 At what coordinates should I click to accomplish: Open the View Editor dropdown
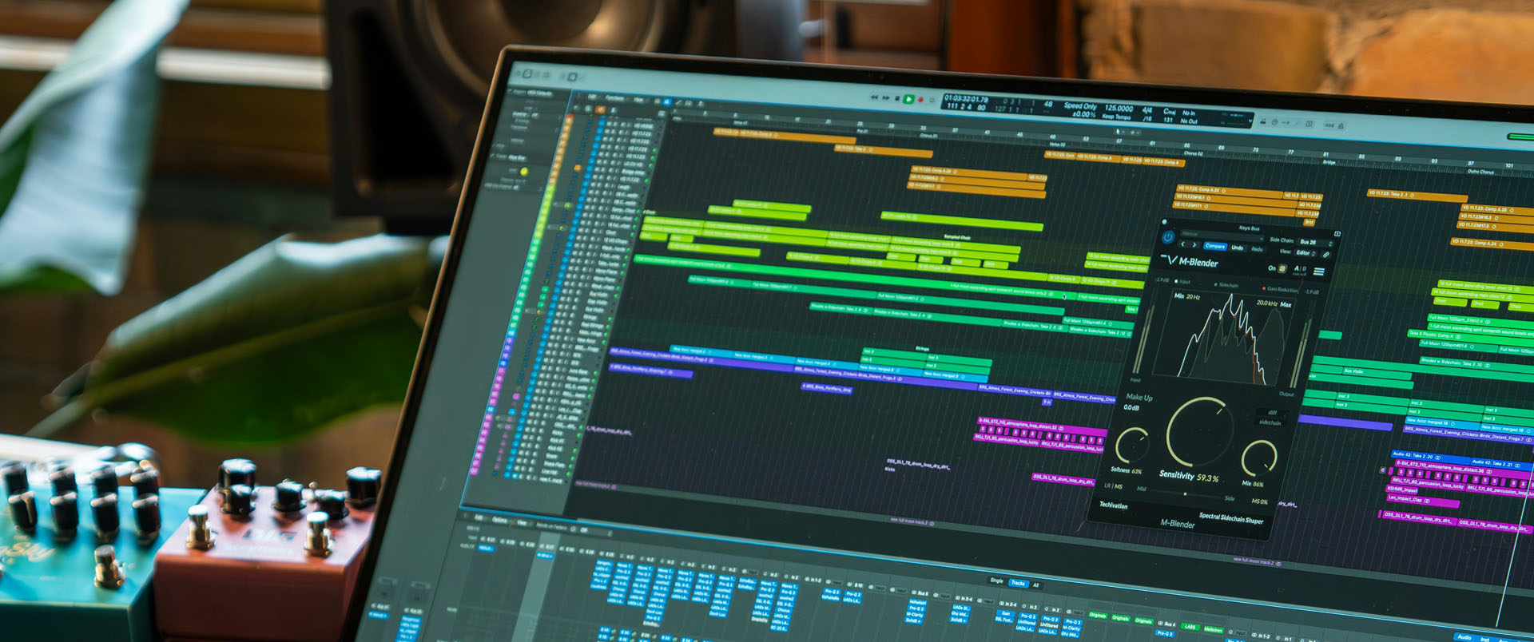1305,253
